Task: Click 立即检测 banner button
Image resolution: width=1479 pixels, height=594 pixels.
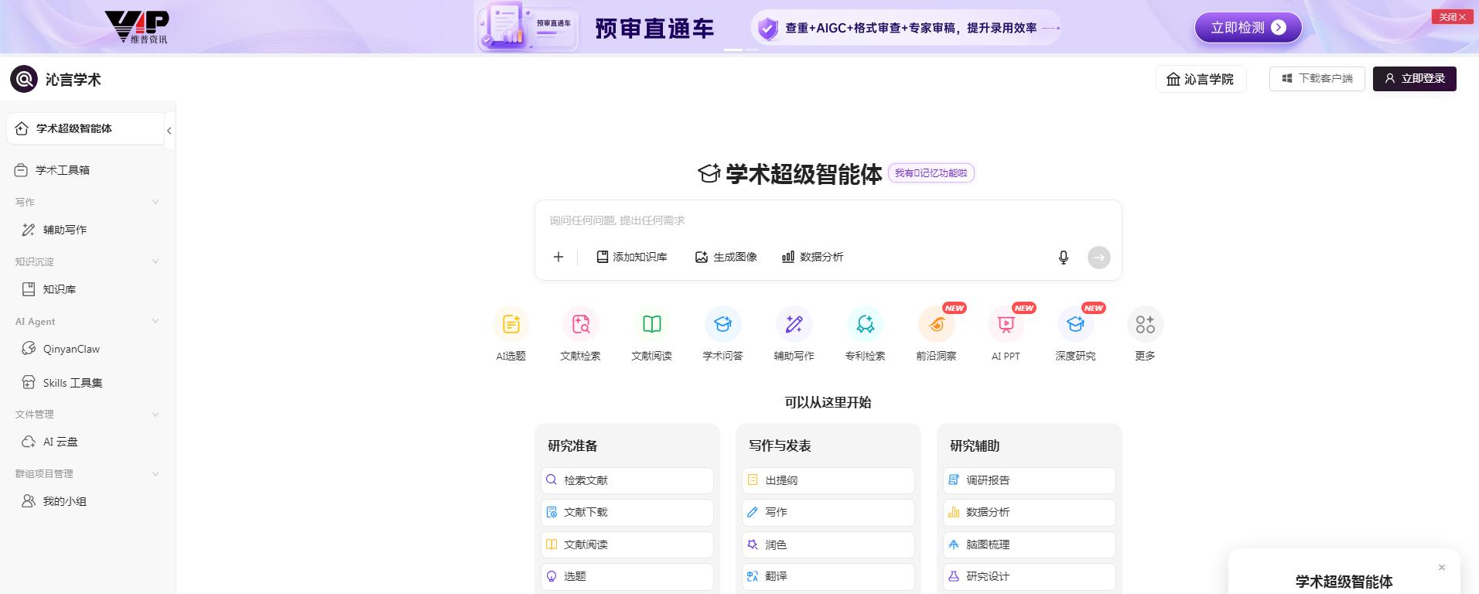Action: [x=1248, y=28]
